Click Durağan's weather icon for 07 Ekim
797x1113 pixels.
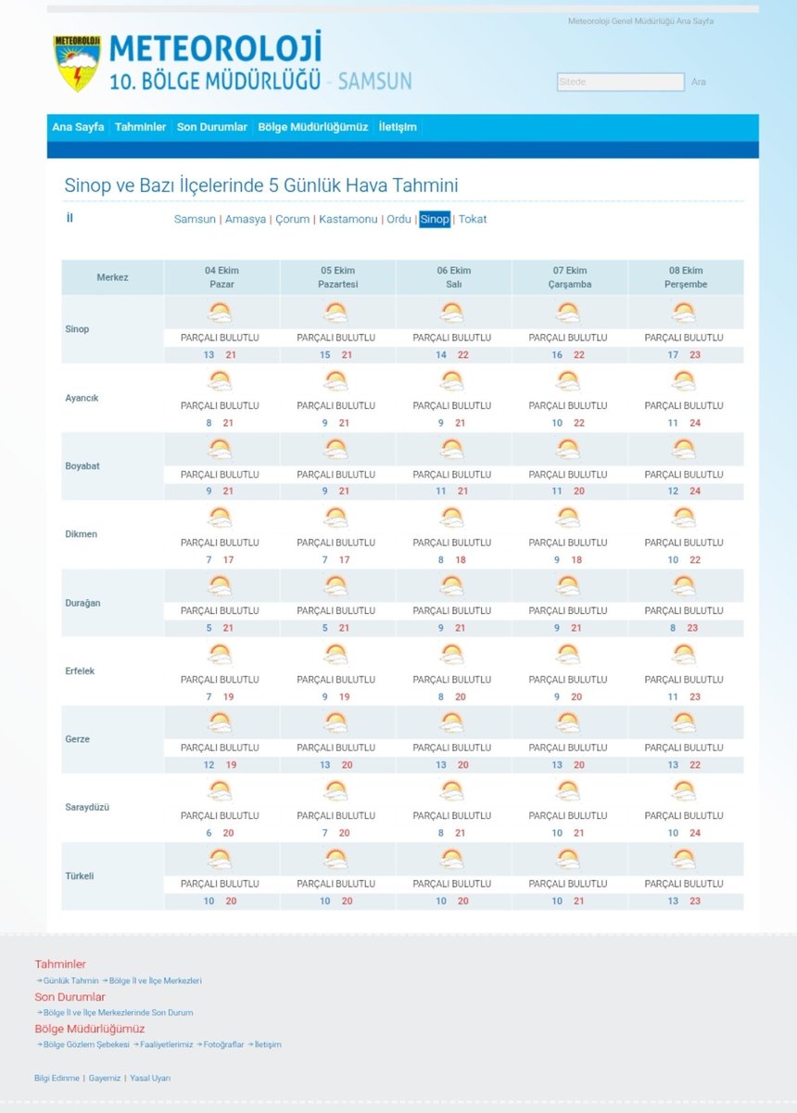(567, 586)
